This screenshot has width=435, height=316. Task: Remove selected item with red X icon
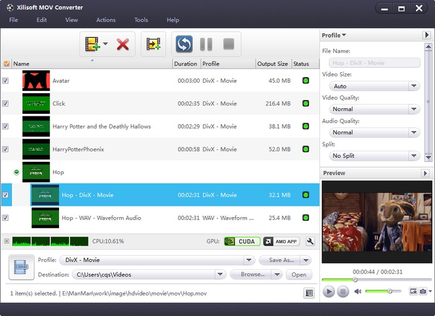[x=122, y=44]
